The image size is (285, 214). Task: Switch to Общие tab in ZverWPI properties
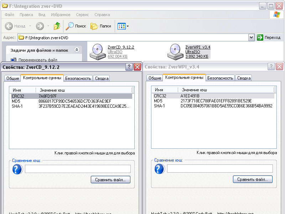pos(155,78)
